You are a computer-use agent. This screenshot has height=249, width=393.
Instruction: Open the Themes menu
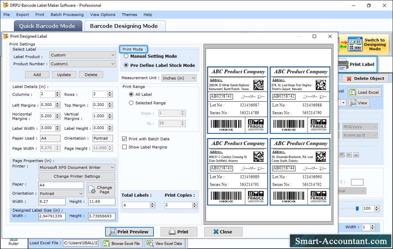[129, 15]
